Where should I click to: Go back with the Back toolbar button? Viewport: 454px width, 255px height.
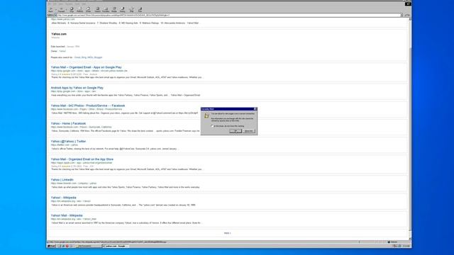pyautogui.click(x=51, y=9)
